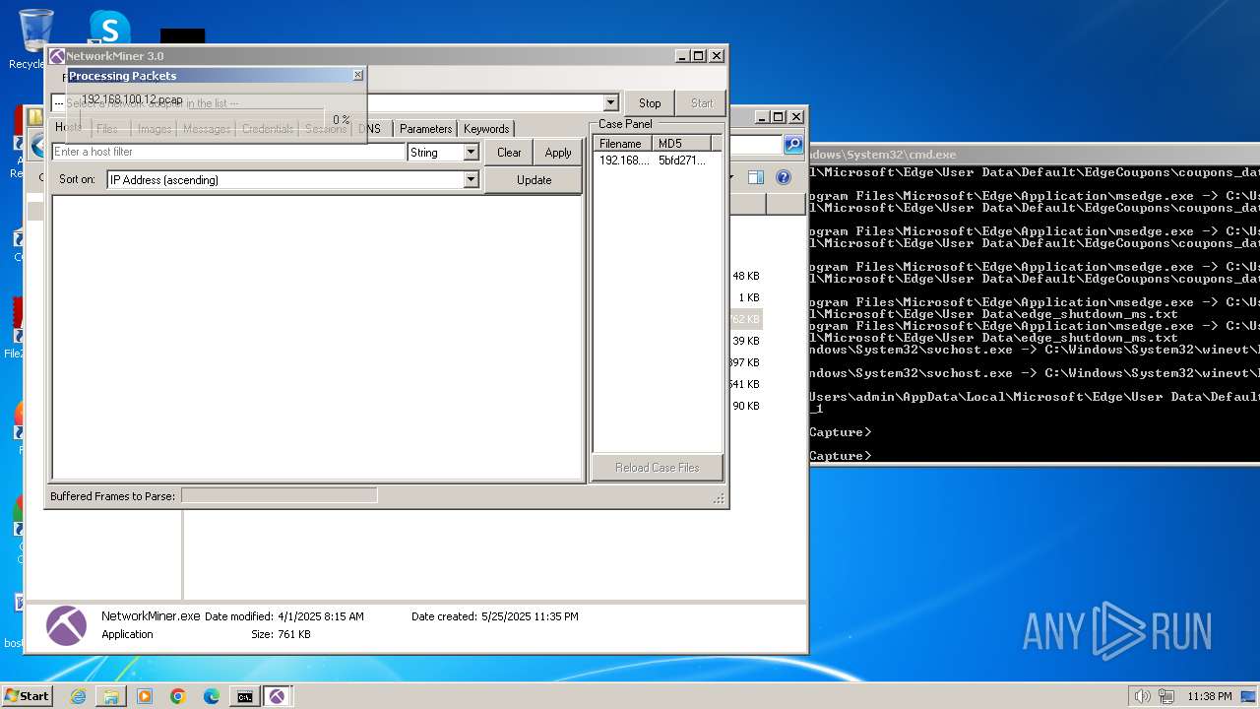1260x709 pixels.
Task: Click the NetworkMiner.exe icon in details pane
Action: pos(66,625)
